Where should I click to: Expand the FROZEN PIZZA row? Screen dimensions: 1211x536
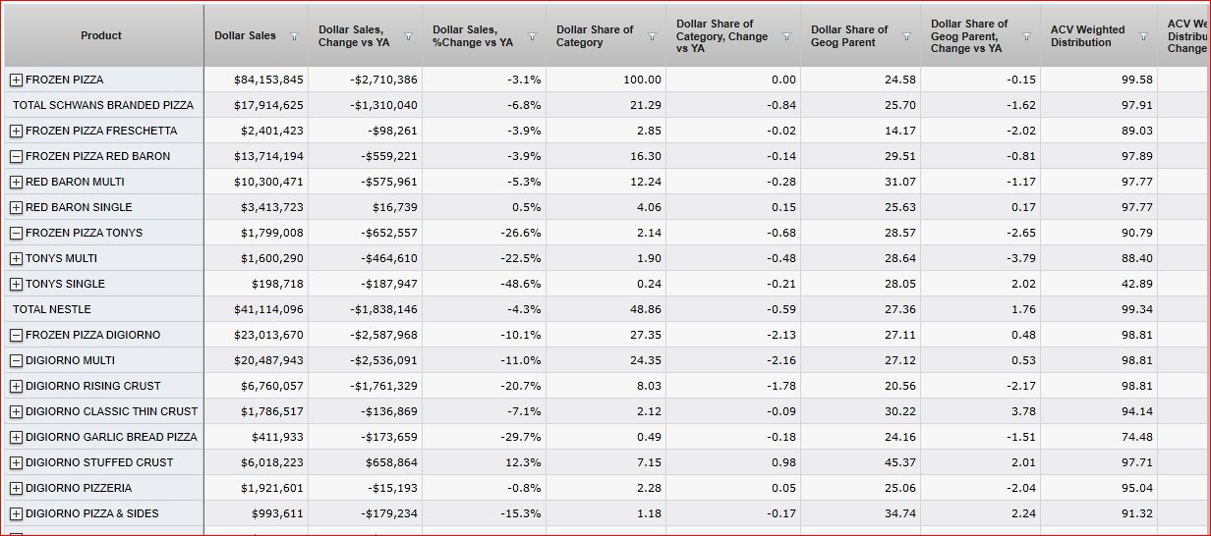click(16, 80)
